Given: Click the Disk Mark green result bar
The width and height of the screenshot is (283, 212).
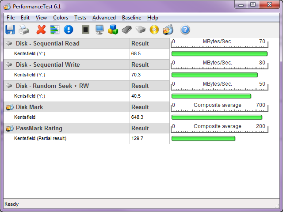Looking at the screenshot, I should pyautogui.click(x=217, y=117).
